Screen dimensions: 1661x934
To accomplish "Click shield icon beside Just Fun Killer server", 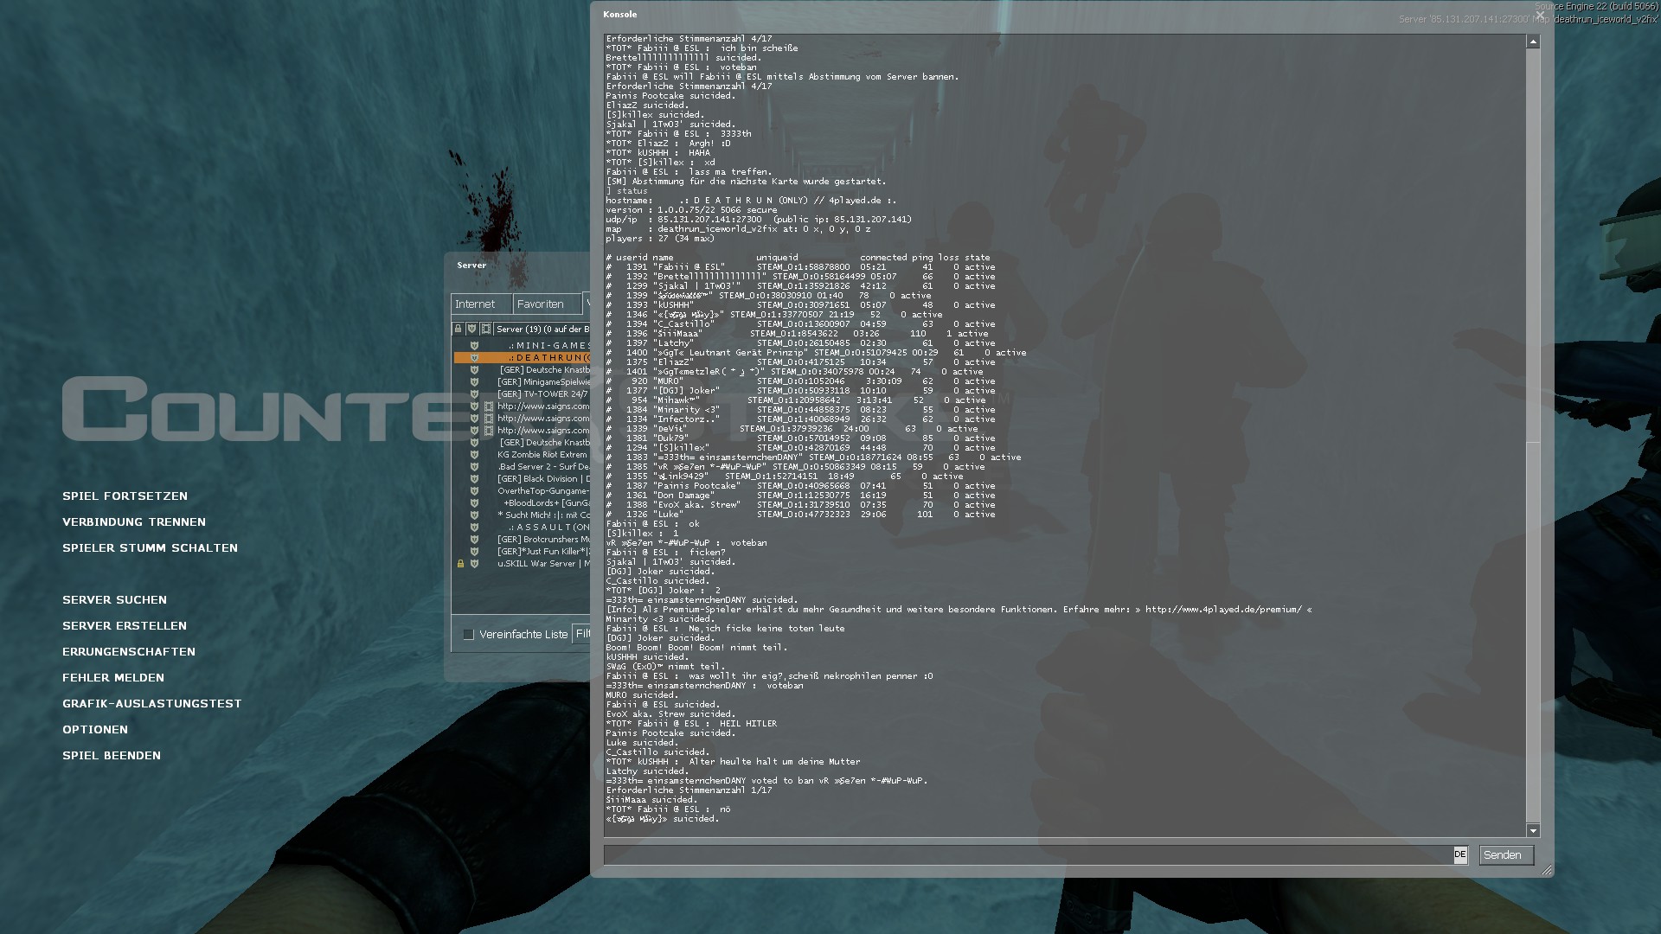I will (x=474, y=552).
